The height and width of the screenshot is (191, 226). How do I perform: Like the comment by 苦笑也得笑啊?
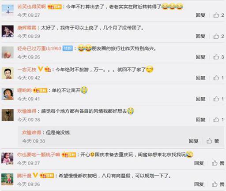coord(218,15)
